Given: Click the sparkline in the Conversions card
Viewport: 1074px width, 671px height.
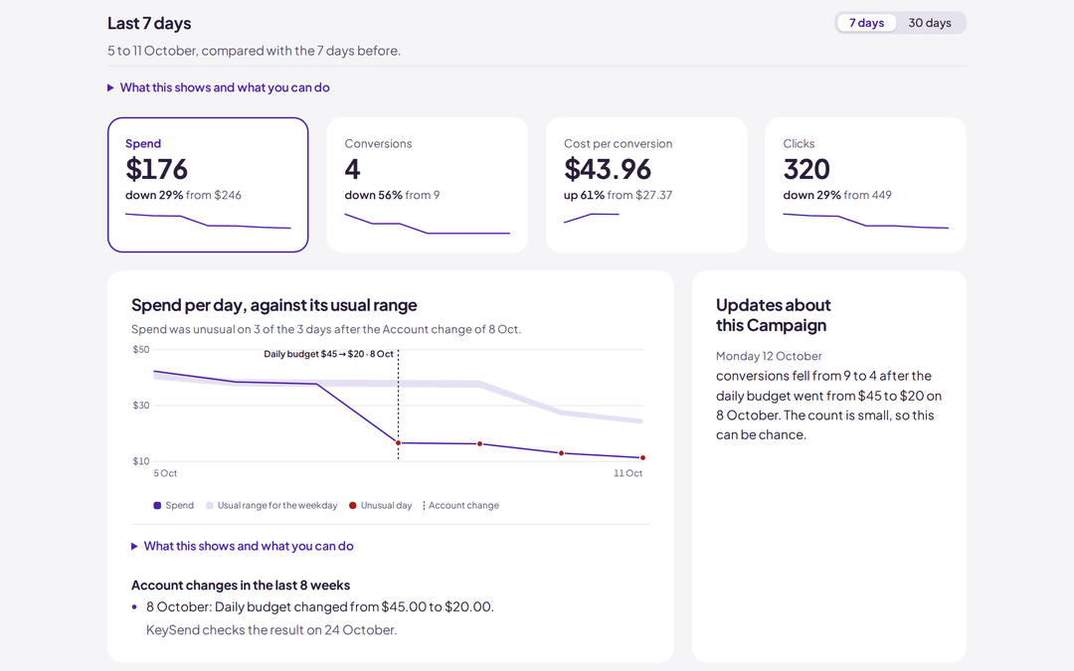Looking at the screenshot, I should pyautogui.click(x=428, y=224).
